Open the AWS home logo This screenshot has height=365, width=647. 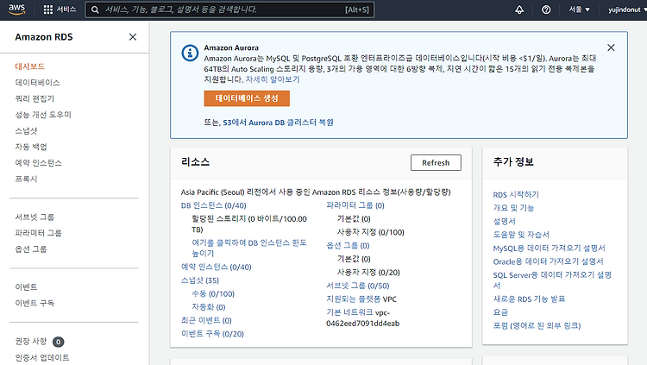pyautogui.click(x=16, y=9)
